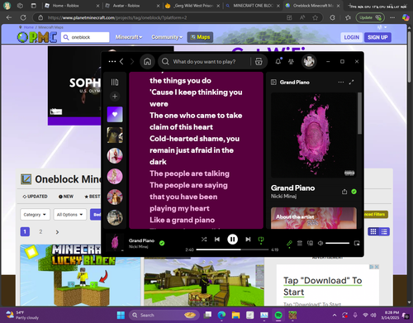
Task: Expand Now Playing view to fullscreen
Action: click(351, 82)
